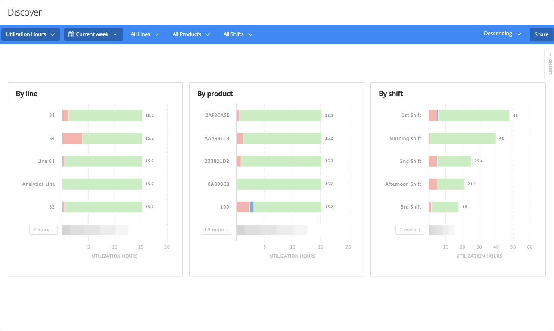Click the Morning shift label
Viewport: 554px width, 331px height.
[405, 138]
